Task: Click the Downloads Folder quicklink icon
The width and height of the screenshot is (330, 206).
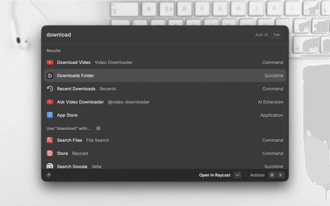Action: (49, 76)
